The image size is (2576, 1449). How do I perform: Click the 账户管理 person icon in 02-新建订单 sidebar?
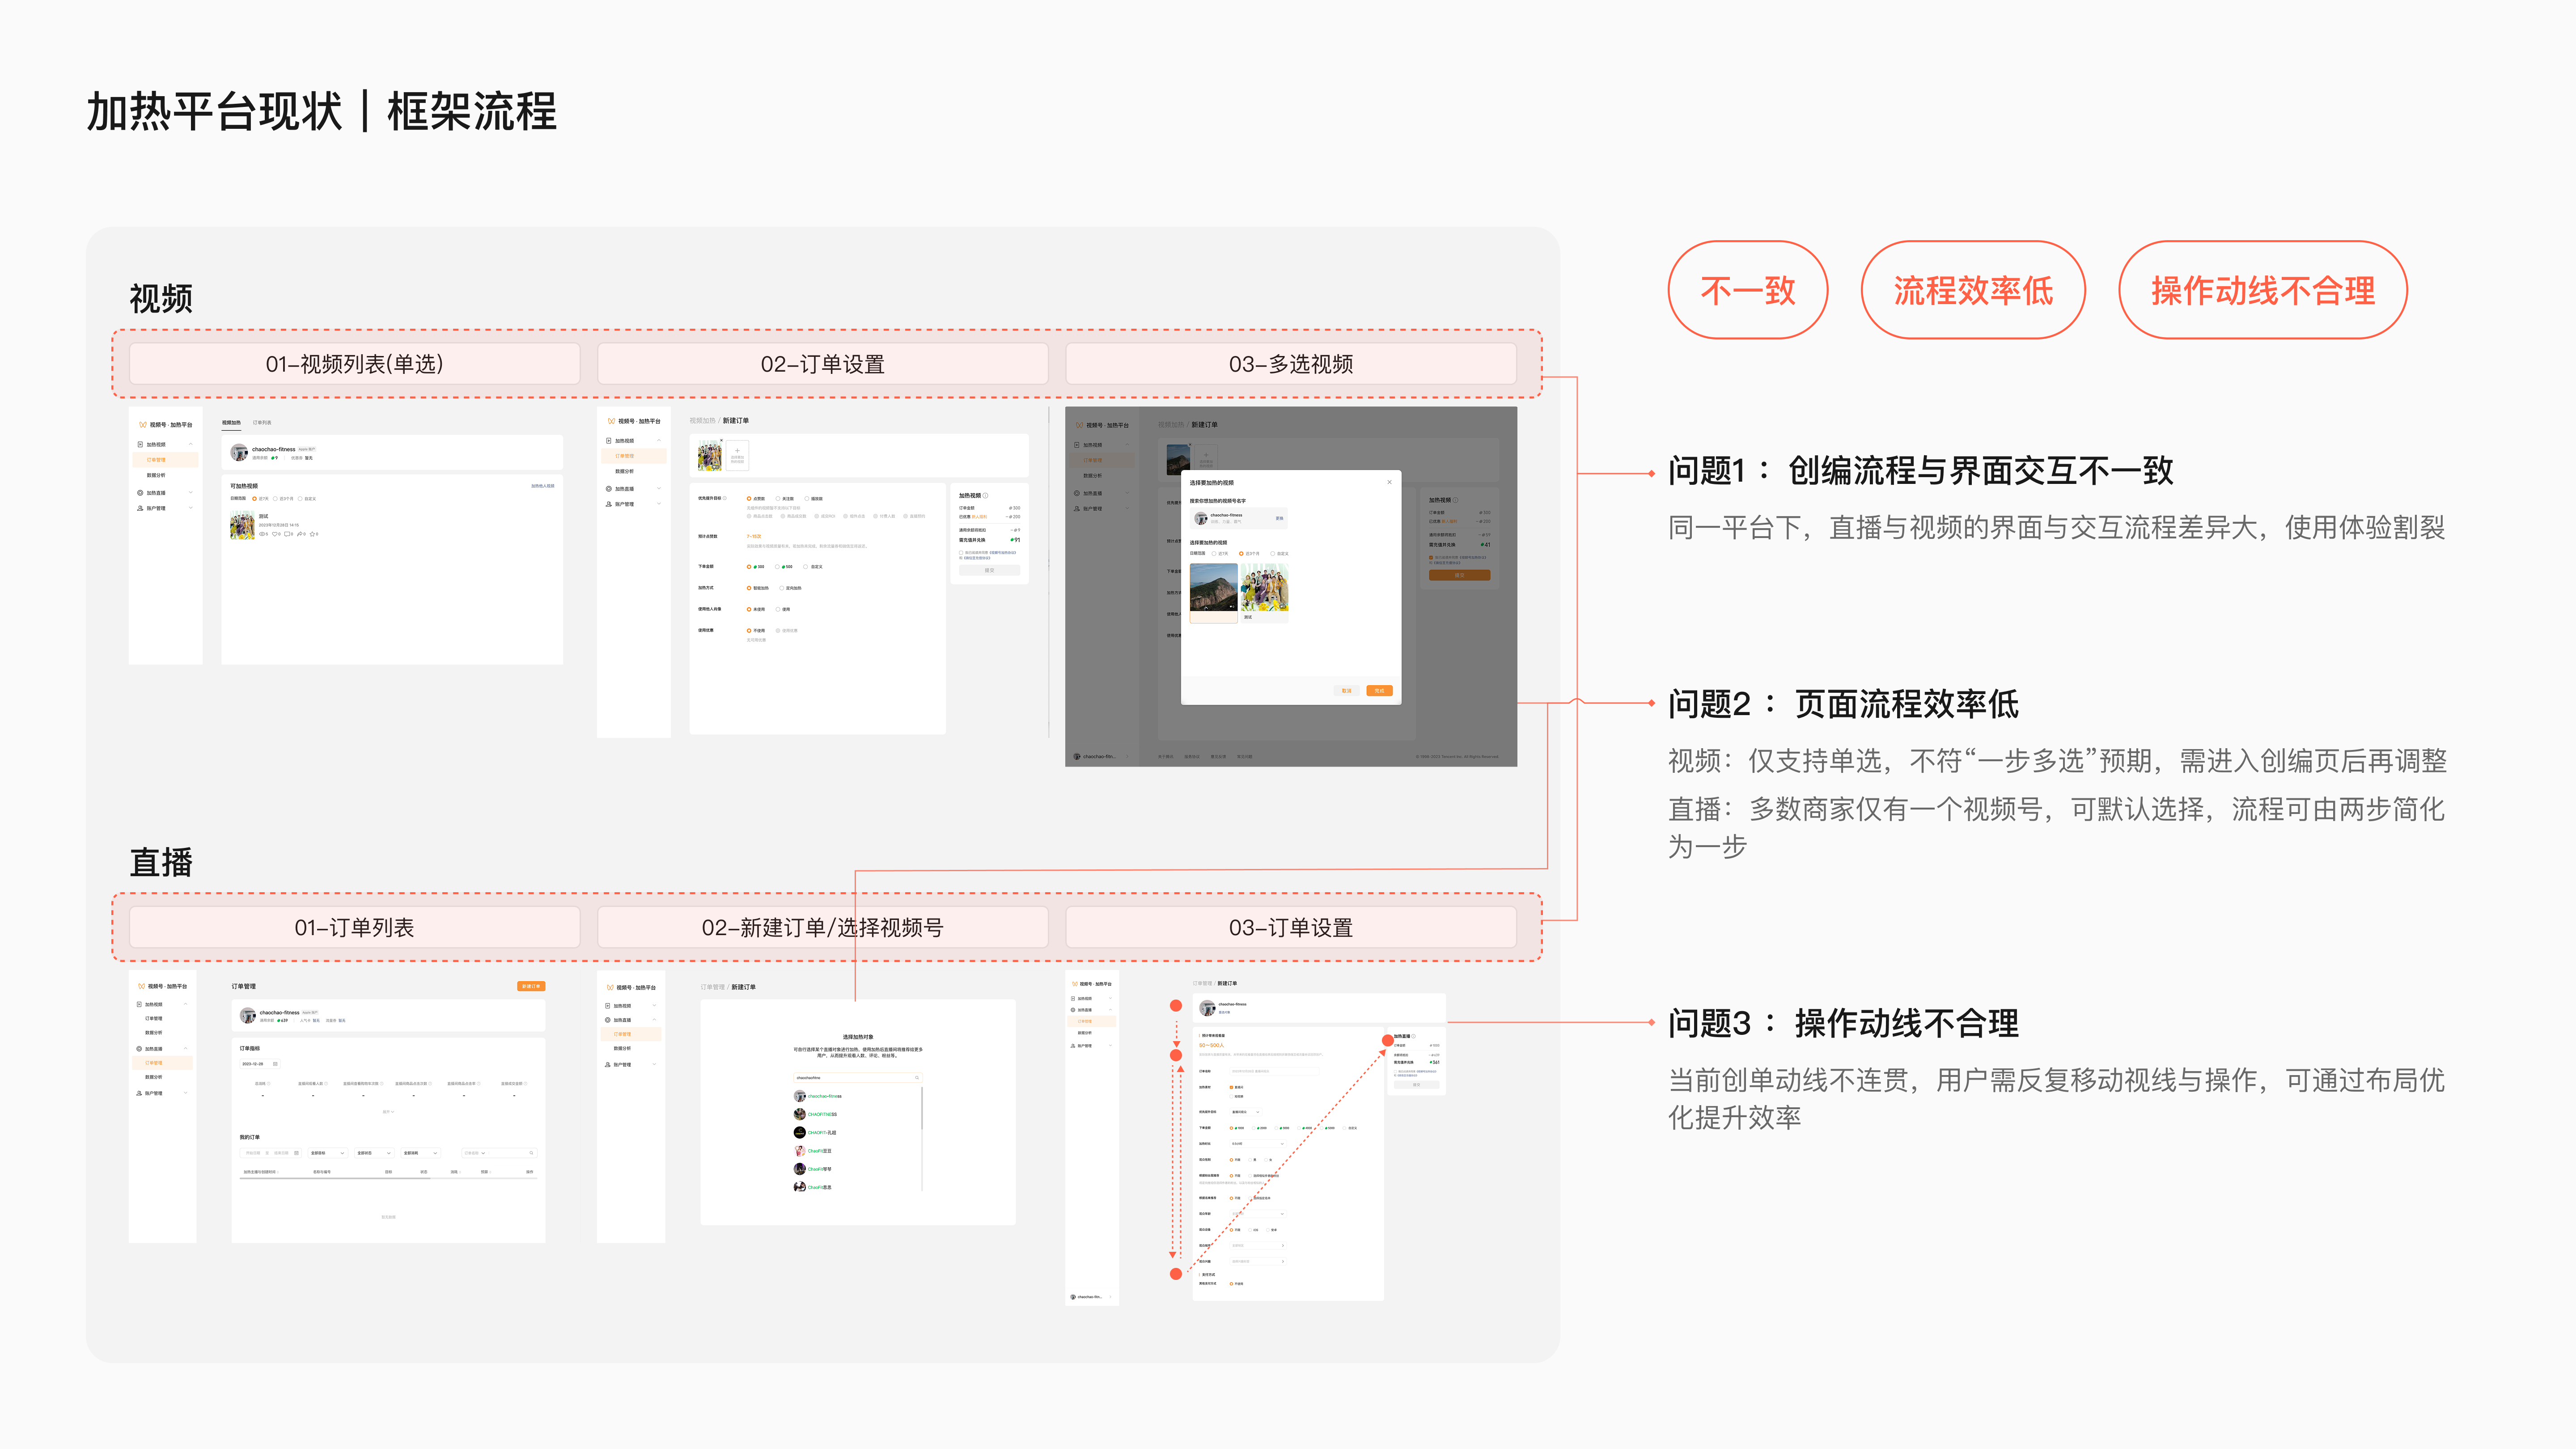pos(608,1064)
